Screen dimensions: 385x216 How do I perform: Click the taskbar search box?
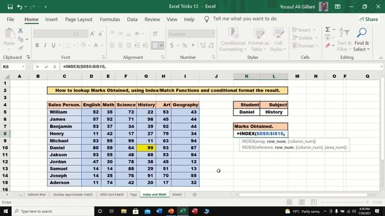53,211
